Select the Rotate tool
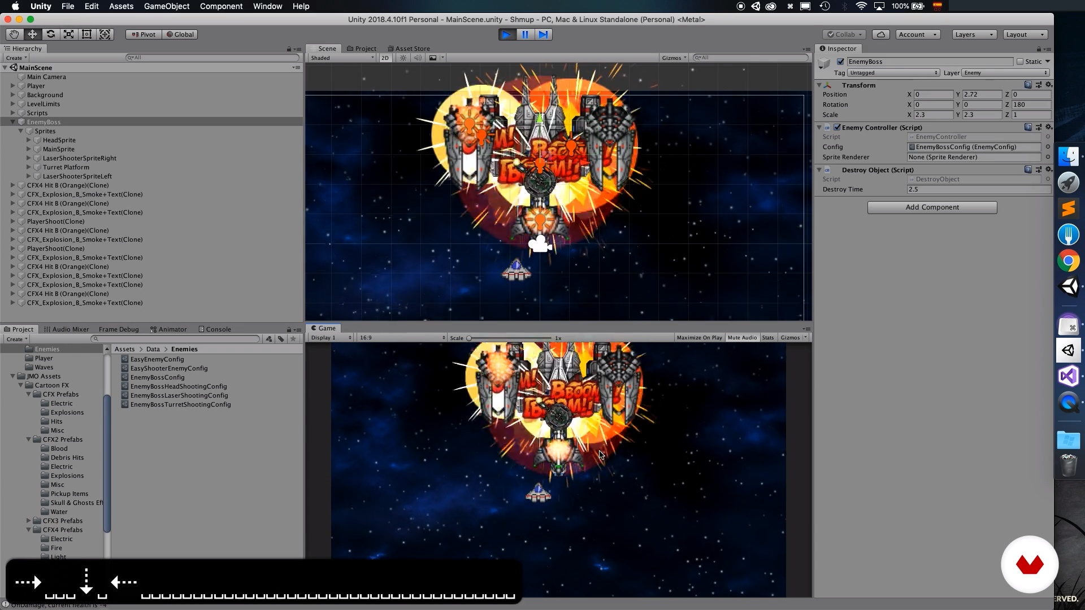This screenshot has height=610, width=1085. point(50,34)
